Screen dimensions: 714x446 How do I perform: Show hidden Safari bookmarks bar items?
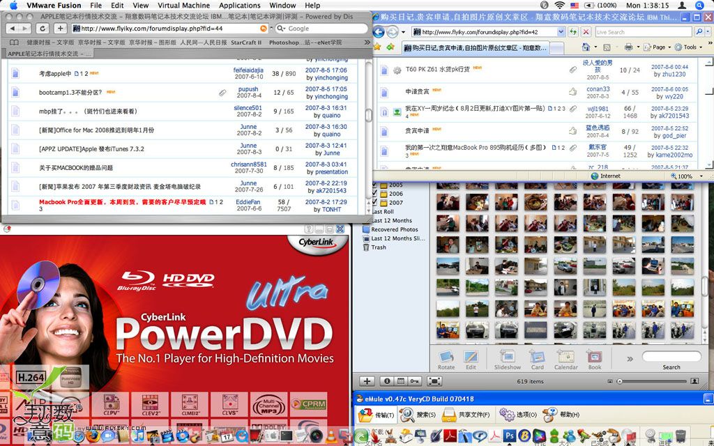(x=367, y=43)
